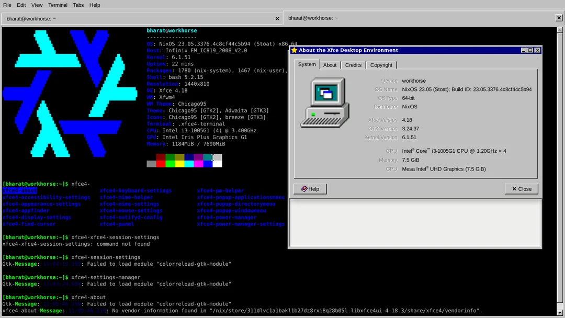
Task: Click the white neofetch color block
Action: (217, 164)
